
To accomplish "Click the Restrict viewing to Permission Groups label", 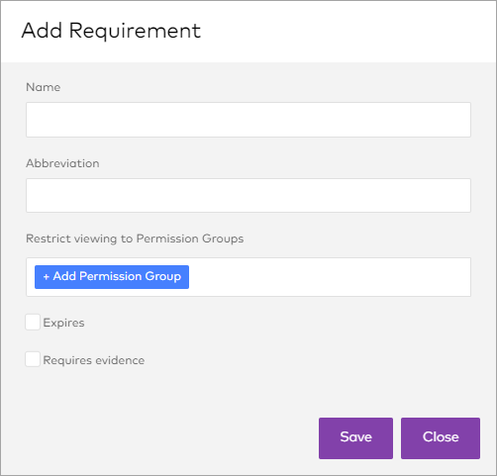I will pos(135,238).
